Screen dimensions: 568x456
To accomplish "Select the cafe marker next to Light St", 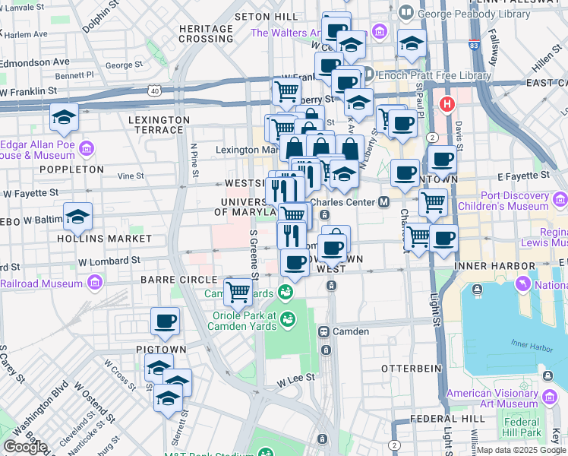I will 443,239.
